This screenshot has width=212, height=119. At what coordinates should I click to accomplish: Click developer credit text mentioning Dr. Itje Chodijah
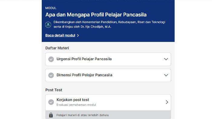(x=109, y=24)
